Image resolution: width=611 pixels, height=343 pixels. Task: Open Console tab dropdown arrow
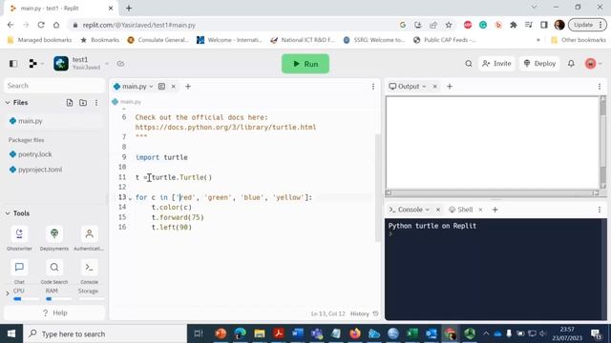tap(428, 210)
